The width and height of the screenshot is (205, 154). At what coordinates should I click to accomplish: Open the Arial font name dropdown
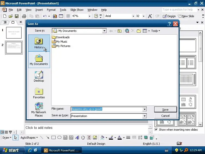[x=133, y=16]
